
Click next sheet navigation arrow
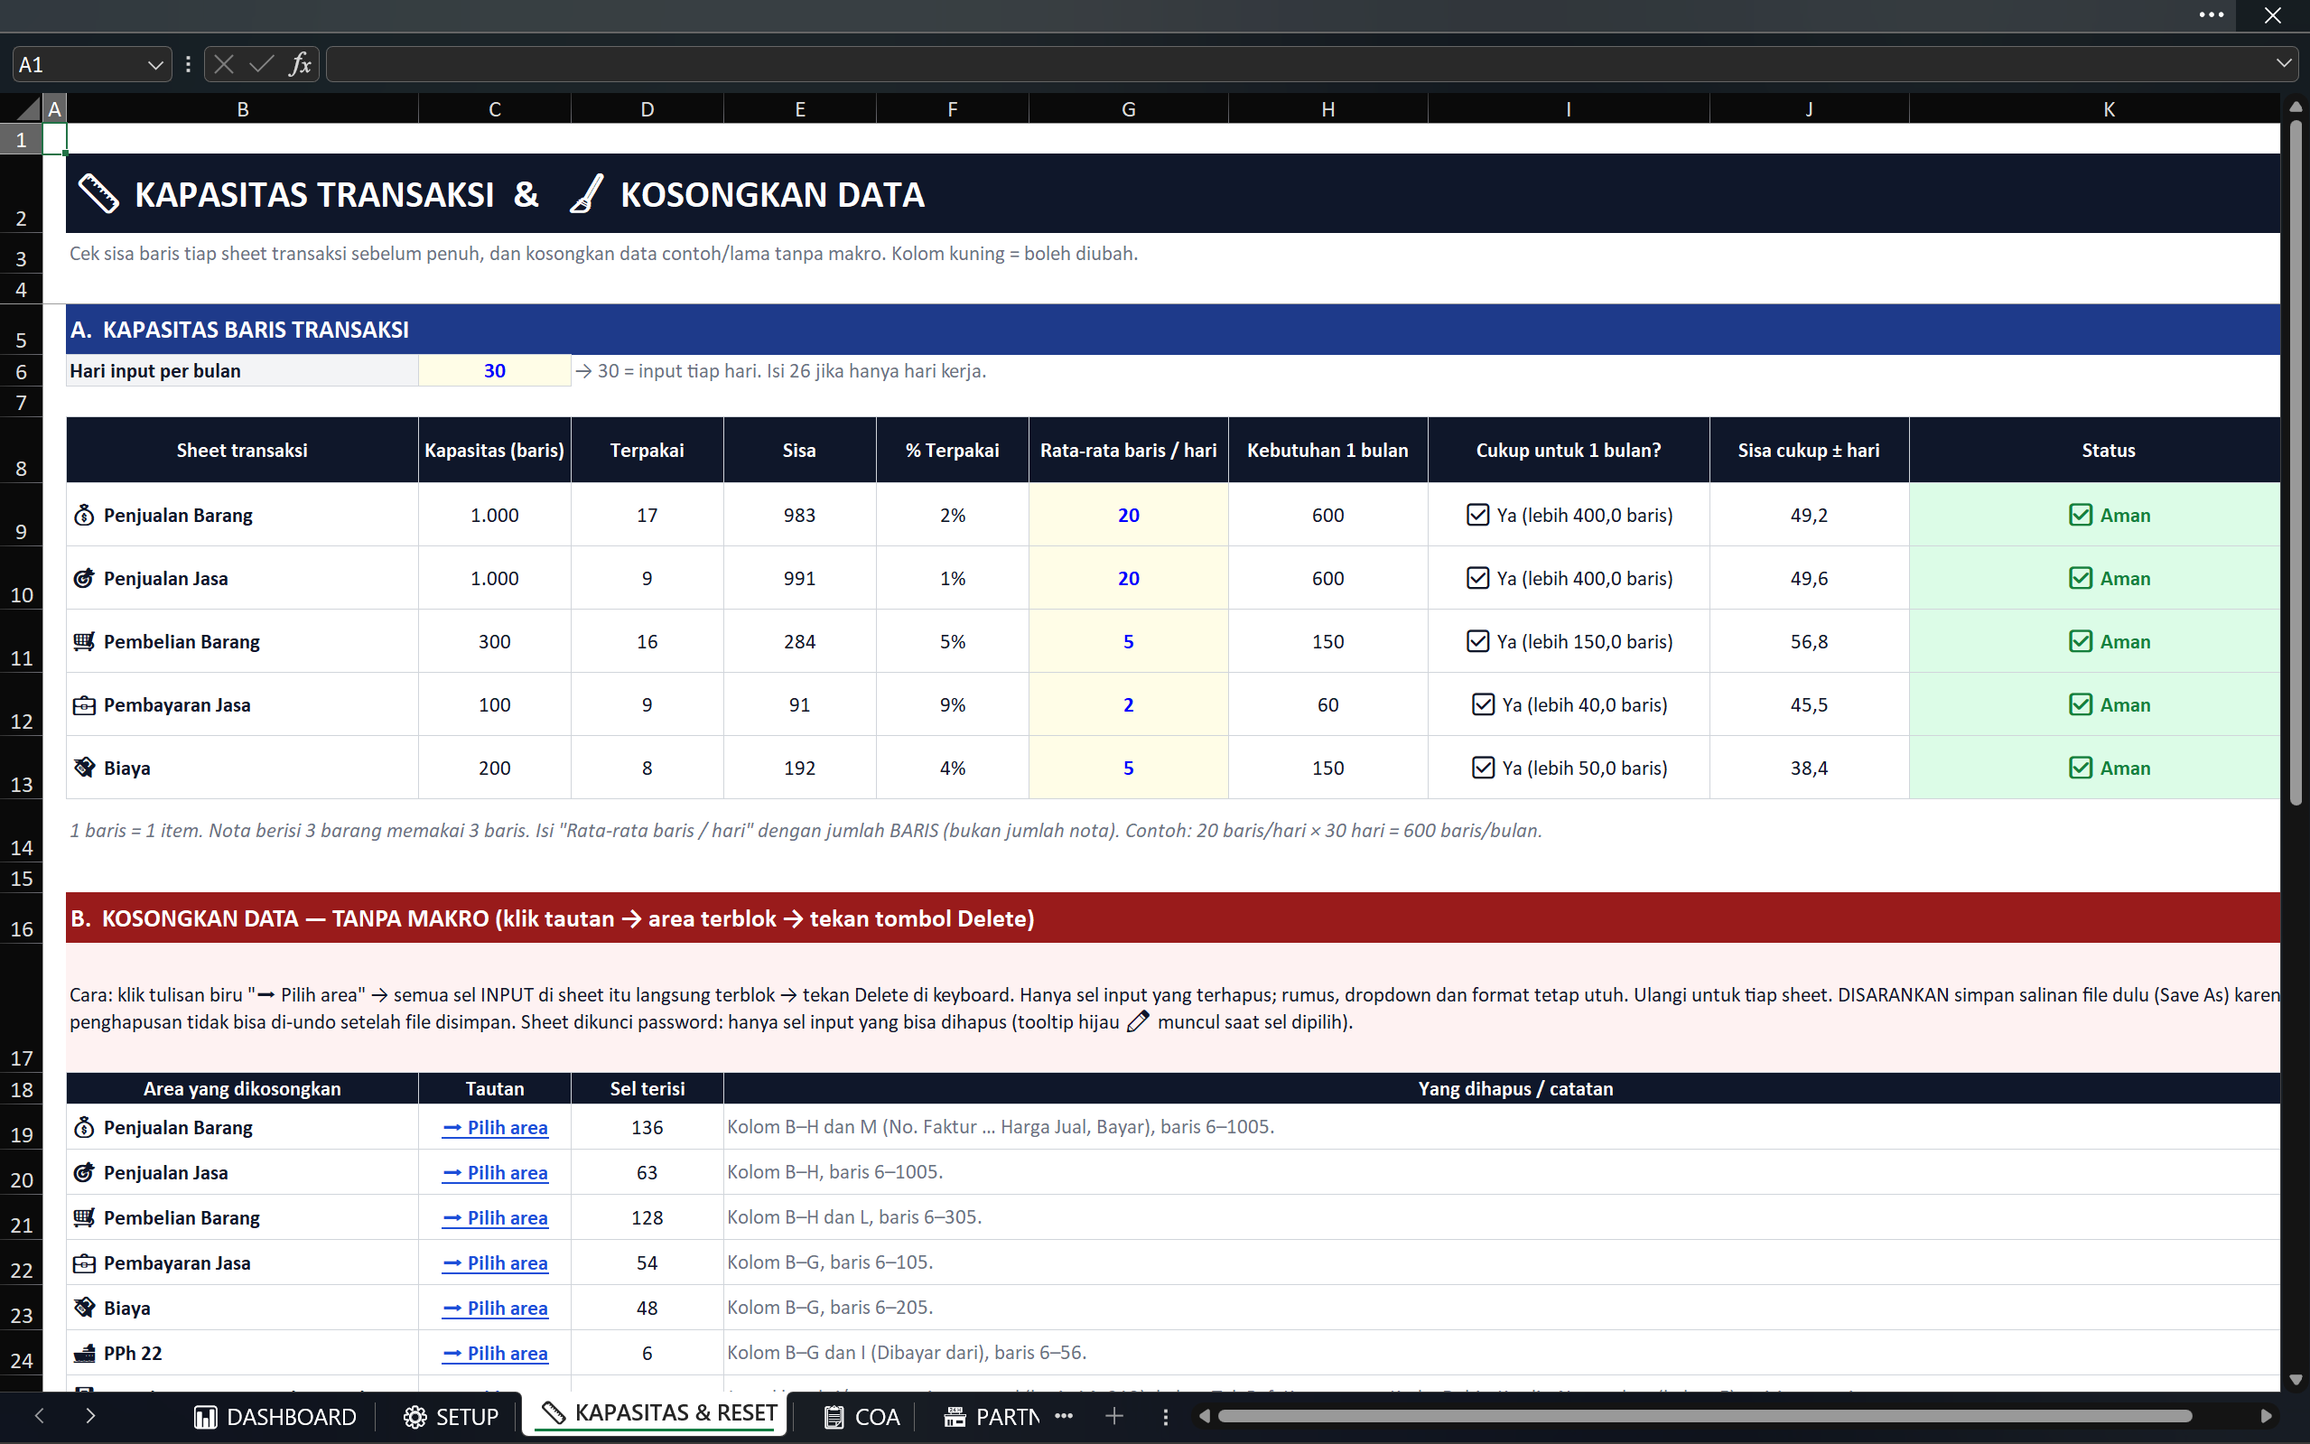pyautogui.click(x=90, y=1415)
